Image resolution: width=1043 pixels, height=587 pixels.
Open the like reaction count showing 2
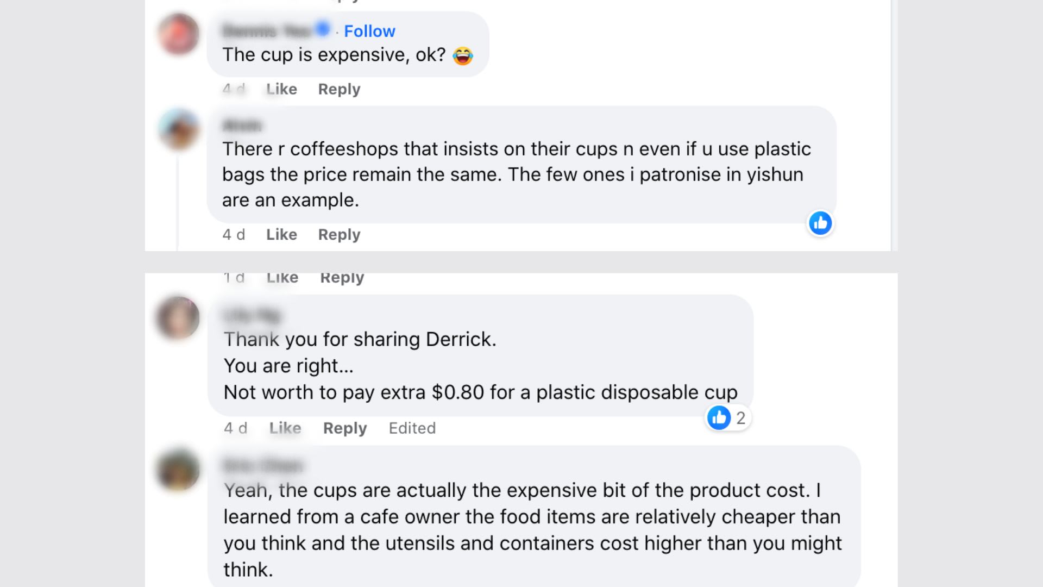(x=728, y=418)
